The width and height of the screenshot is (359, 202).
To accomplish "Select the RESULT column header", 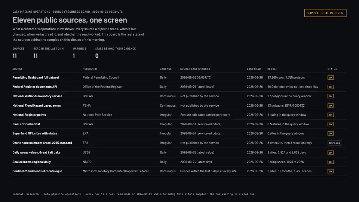I will pyautogui.click(x=272, y=69).
